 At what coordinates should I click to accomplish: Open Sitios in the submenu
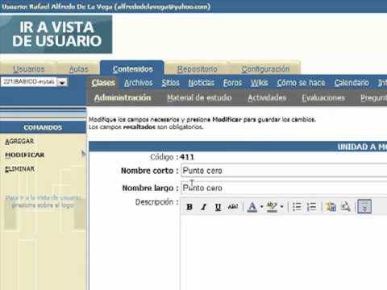170,83
